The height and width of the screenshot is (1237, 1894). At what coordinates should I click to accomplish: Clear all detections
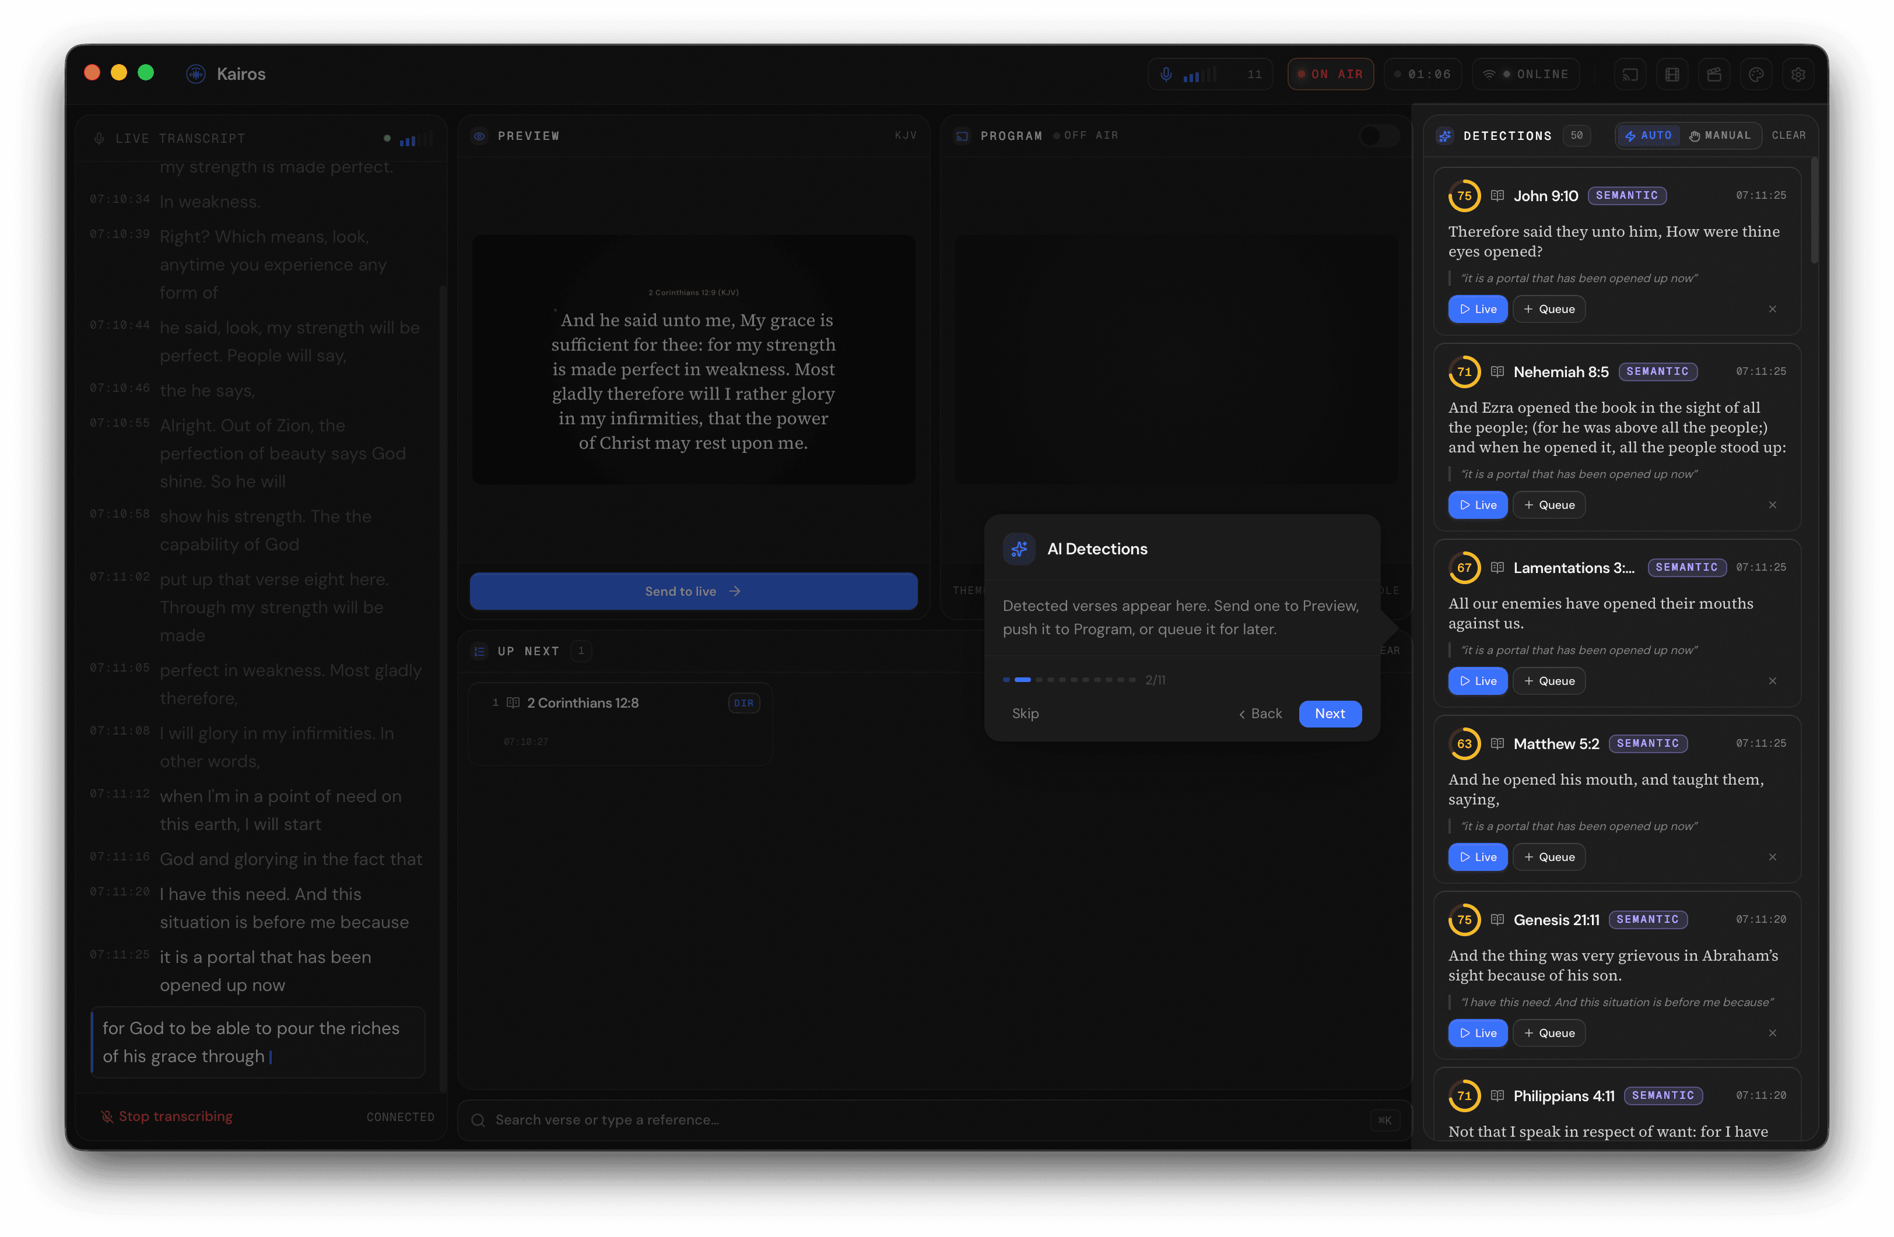click(x=1788, y=136)
